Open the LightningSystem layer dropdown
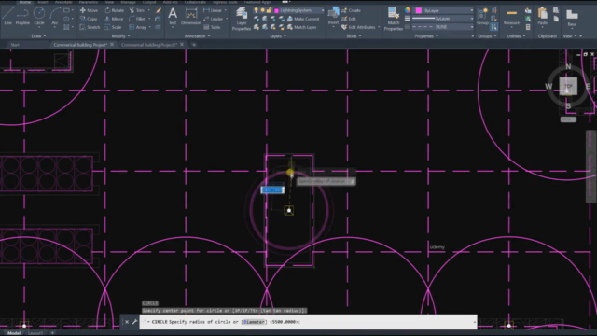This screenshot has height=336, width=597. 323,10
